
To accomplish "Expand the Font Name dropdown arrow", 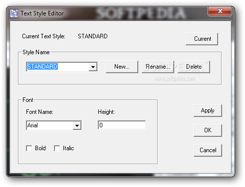I will tap(77, 125).
